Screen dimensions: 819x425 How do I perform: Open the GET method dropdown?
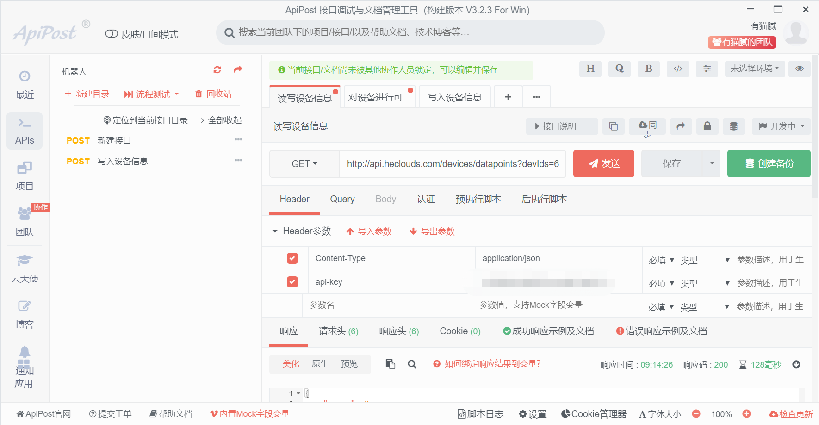point(304,163)
